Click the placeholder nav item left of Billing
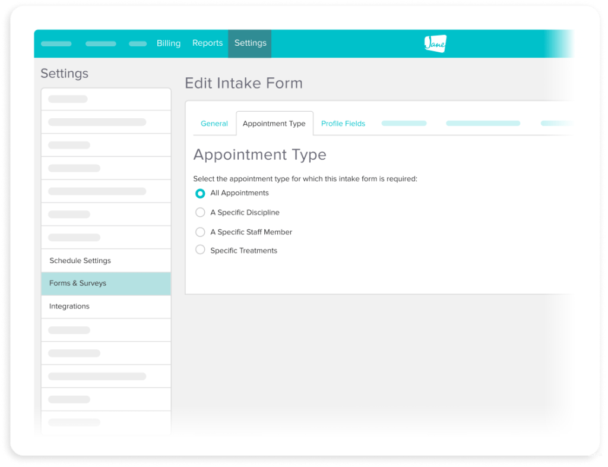608x467 pixels. [x=138, y=43]
